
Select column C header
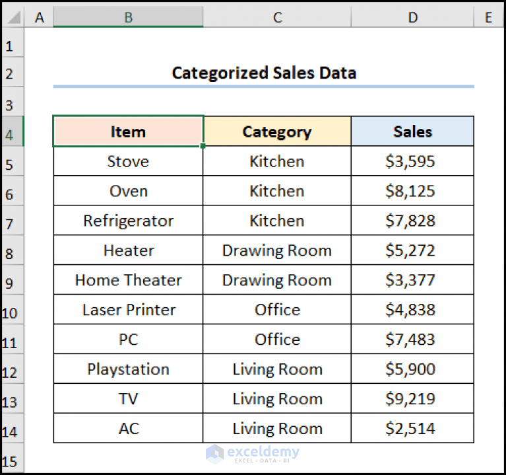point(277,17)
